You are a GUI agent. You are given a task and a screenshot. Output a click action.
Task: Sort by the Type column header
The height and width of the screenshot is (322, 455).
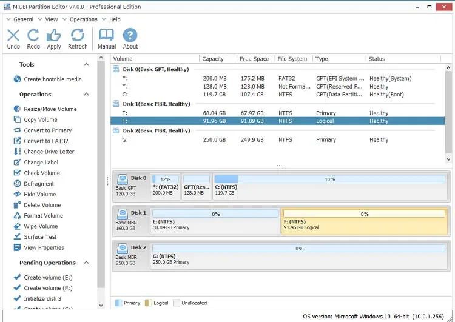pos(339,59)
